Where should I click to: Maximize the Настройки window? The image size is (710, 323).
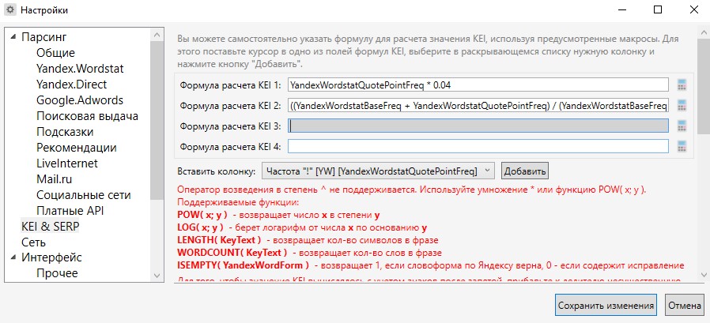(658, 9)
